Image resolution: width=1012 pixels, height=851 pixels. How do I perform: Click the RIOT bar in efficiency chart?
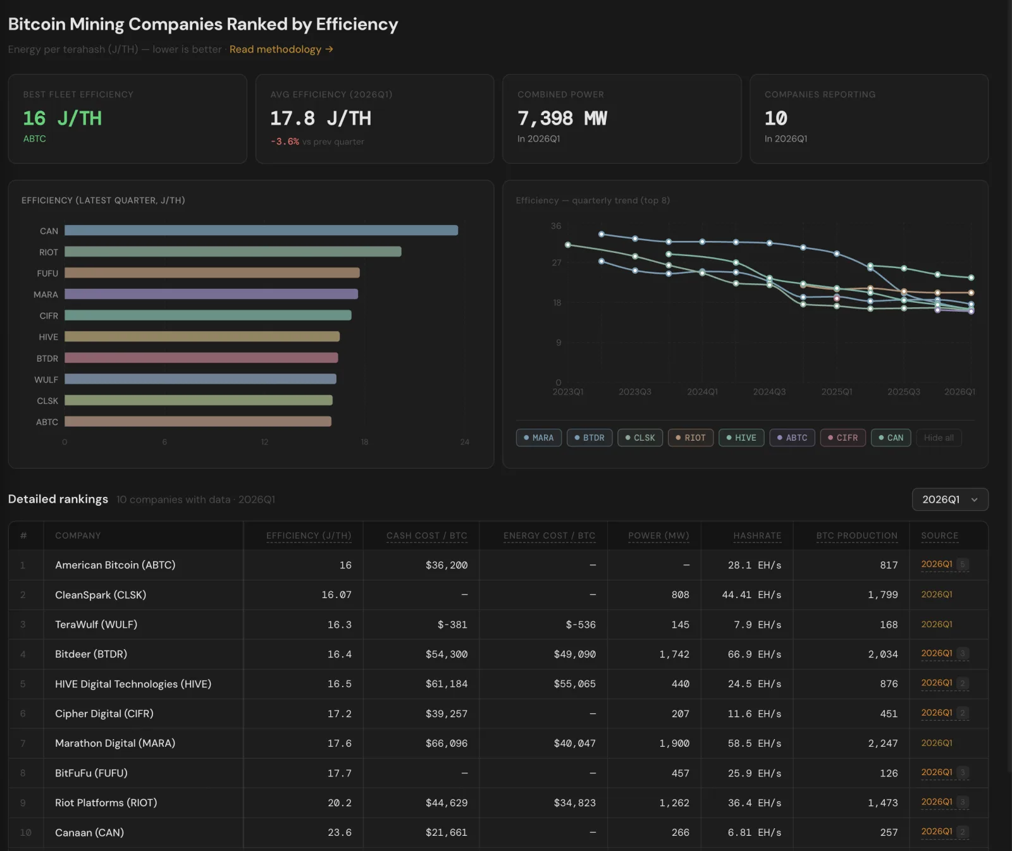click(233, 252)
